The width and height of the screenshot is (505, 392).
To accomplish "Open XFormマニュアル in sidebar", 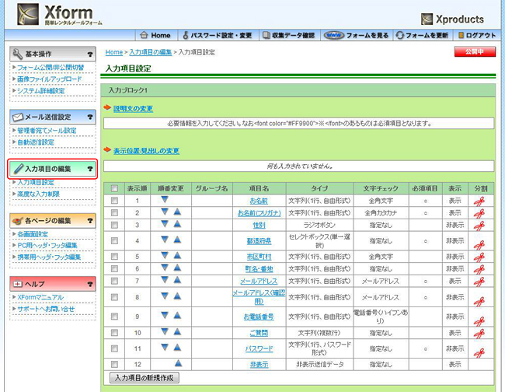I will [x=40, y=297].
